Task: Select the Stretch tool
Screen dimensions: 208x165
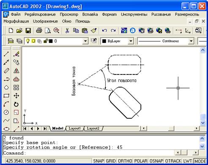Action: point(16,121)
